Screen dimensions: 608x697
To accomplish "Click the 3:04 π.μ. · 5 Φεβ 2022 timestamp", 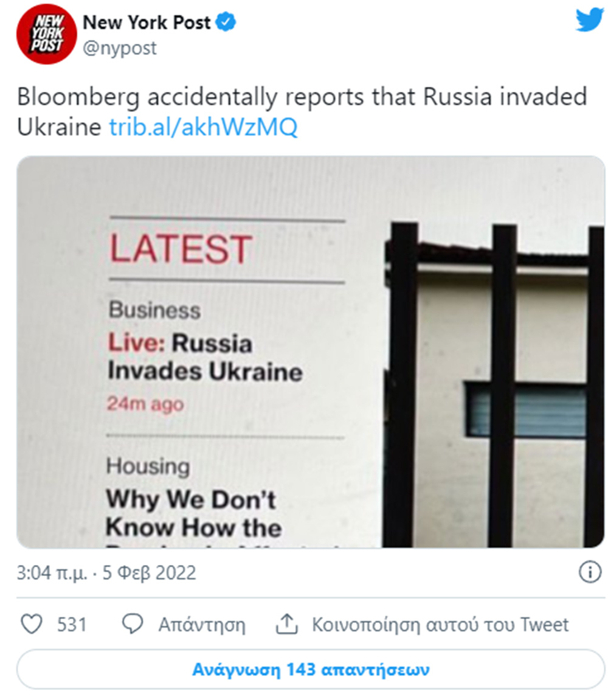I will click(x=106, y=573).
